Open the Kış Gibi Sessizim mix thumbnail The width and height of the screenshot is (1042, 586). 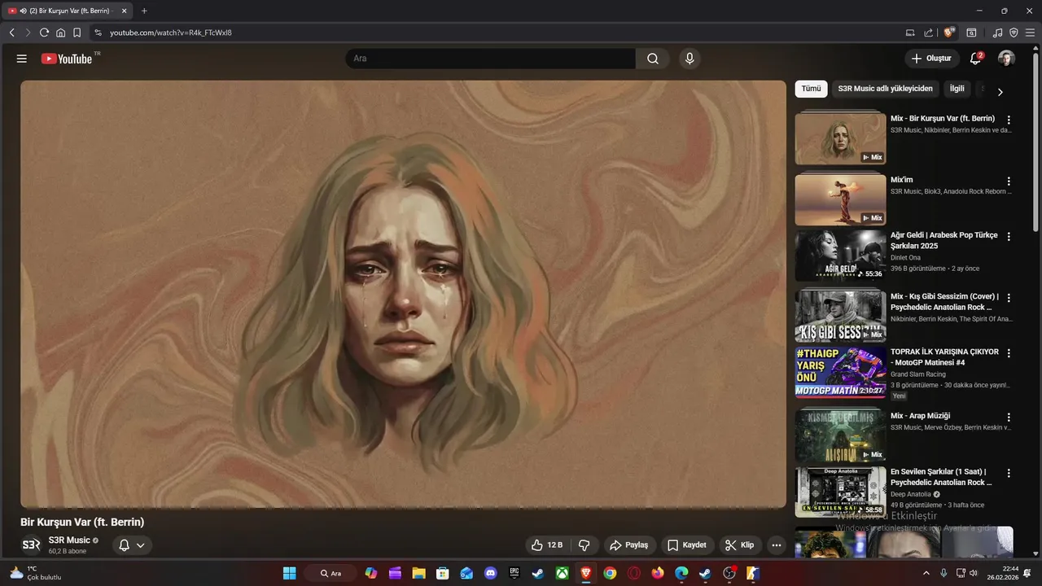pyautogui.click(x=840, y=315)
